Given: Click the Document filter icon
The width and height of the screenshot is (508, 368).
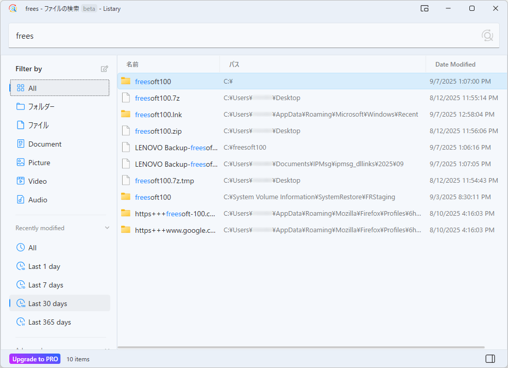Looking at the screenshot, I should (21, 144).
